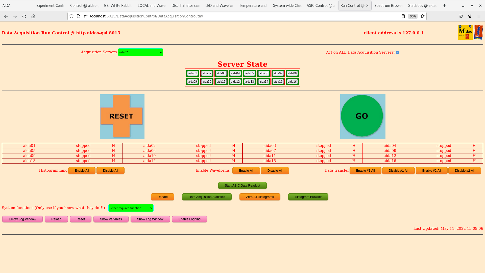The width and height of the screenshot is (485, 273).
Task: Click the aida07 name in status table
Action: (270, 151)
